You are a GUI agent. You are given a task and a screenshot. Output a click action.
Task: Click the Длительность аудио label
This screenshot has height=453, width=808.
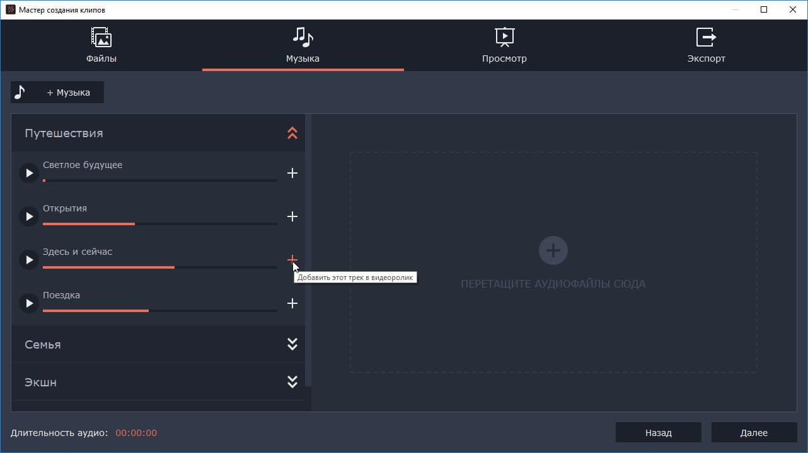pyautogui.click(x=59, y=433)
